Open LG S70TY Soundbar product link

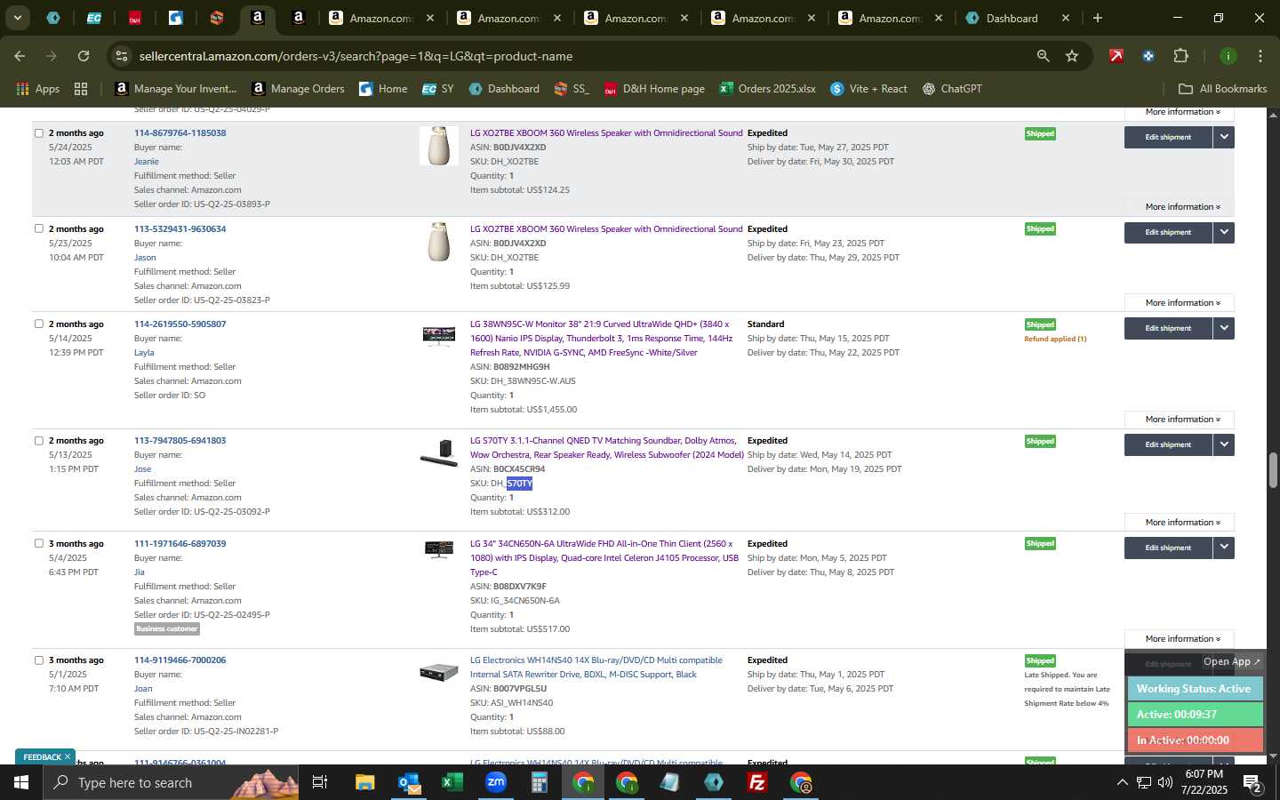pyautogui.click(x=607, y=448)
